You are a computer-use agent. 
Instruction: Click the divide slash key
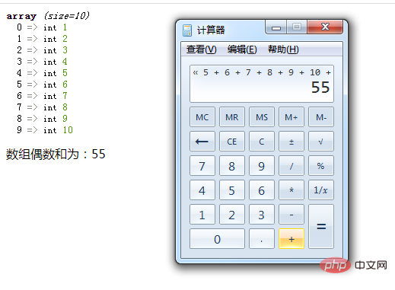click(291, 166)
